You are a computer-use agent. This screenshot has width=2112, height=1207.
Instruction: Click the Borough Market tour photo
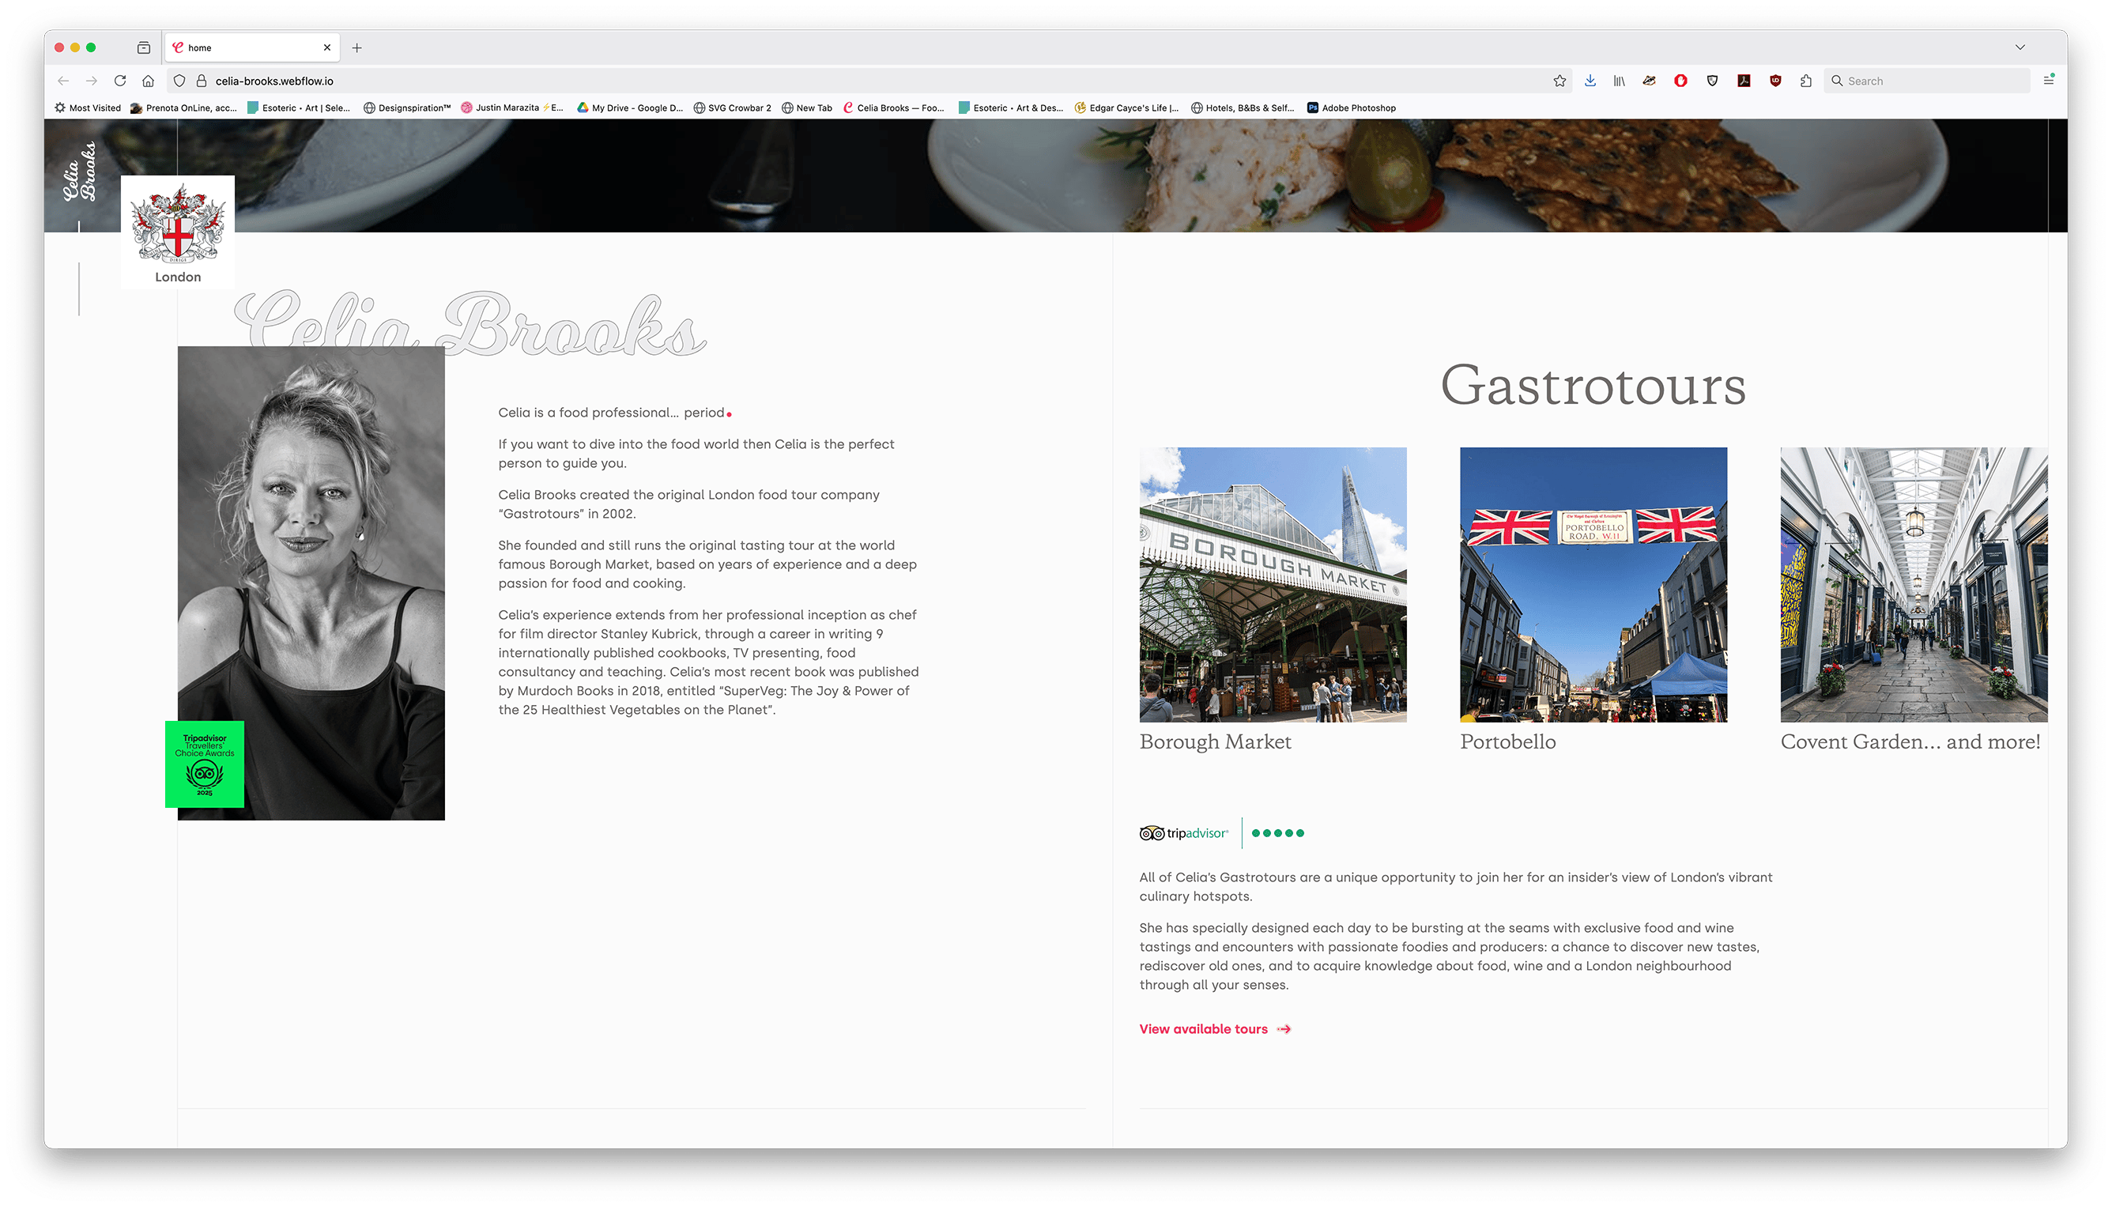[x=1273, y=584]
